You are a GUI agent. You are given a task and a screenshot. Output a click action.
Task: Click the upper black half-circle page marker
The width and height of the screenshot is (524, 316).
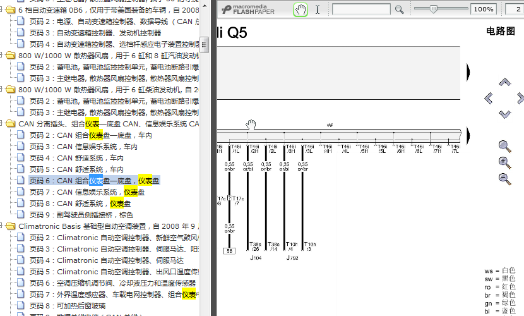pos(468,72)
